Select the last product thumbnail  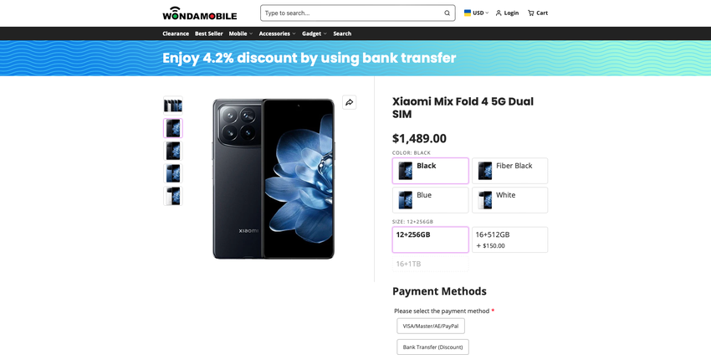click(172, 196)
